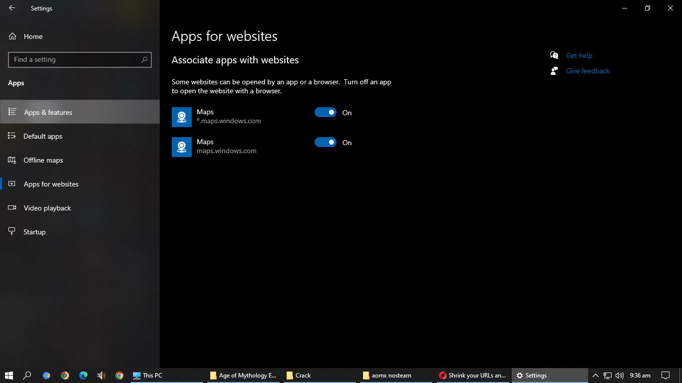Click the Maps icon for *.maps.windows.com
This screenshot has width=682, height=383.
point(182,117)
